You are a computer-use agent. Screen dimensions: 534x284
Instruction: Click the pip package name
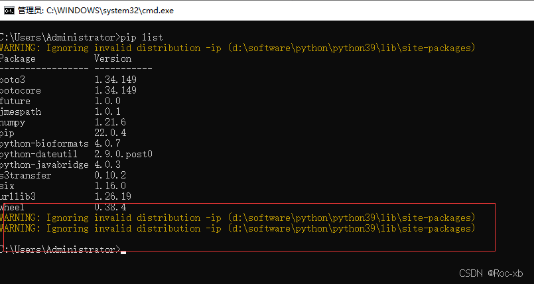pyautogui.click(x=7, y=133)
